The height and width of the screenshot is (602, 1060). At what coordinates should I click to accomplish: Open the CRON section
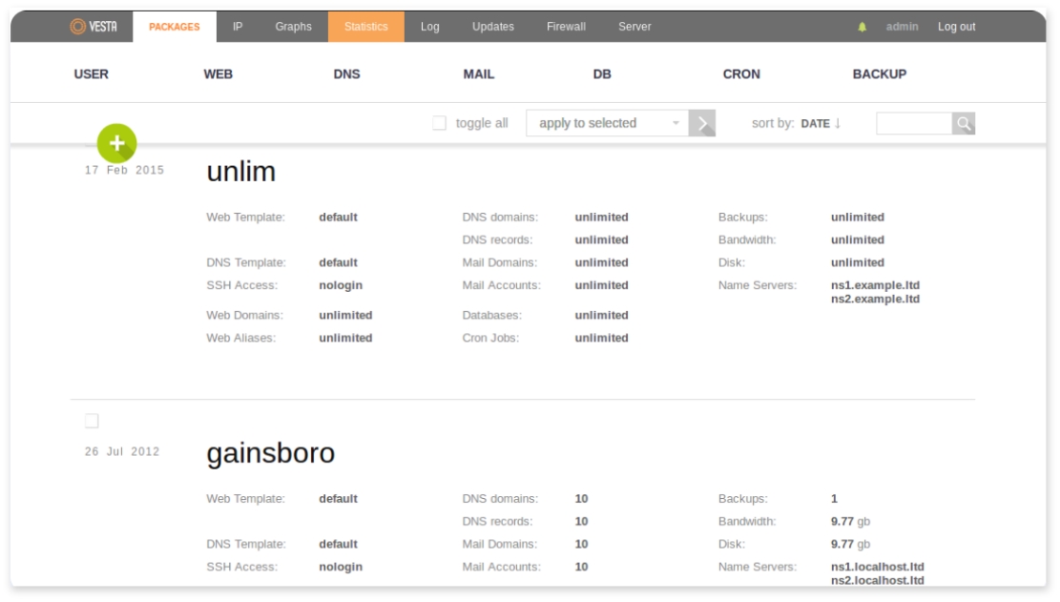coord(741,74)
